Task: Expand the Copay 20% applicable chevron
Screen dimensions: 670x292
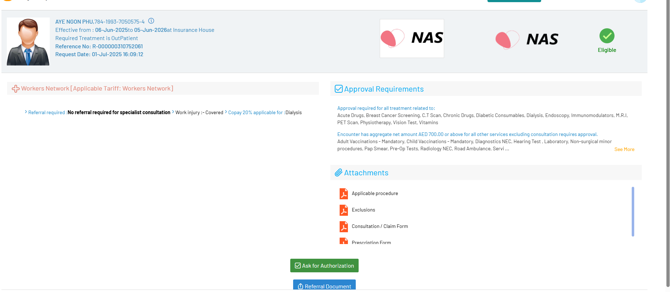Action: coord(226,112)
